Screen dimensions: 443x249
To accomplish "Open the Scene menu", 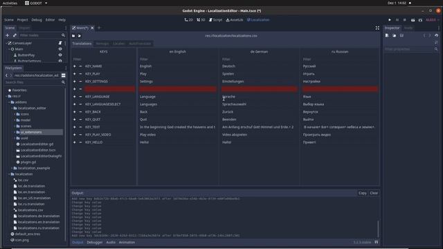I will point(9,20).
